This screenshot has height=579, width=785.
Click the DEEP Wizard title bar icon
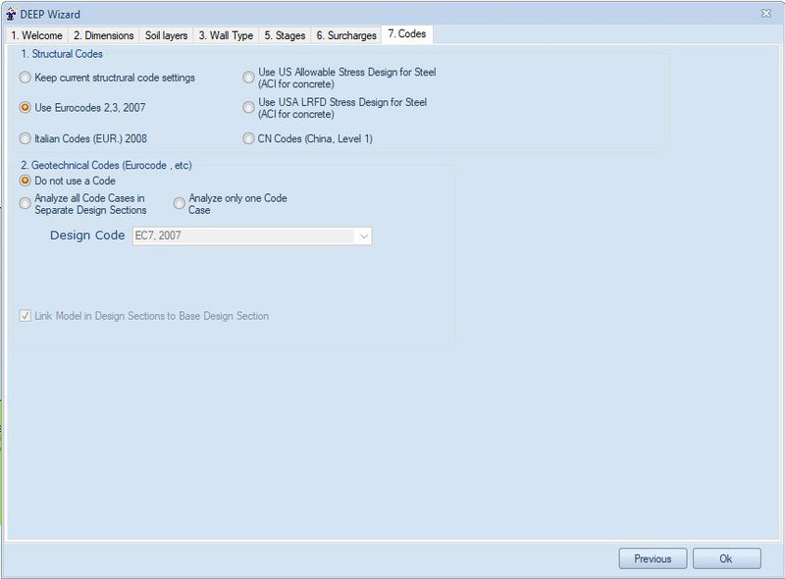[11, 14]
